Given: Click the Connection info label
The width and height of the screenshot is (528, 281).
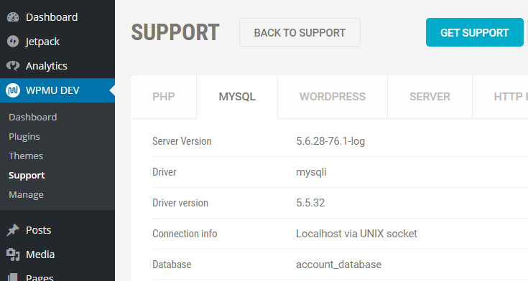Looking at the screenshot, I should click(185, 234).
